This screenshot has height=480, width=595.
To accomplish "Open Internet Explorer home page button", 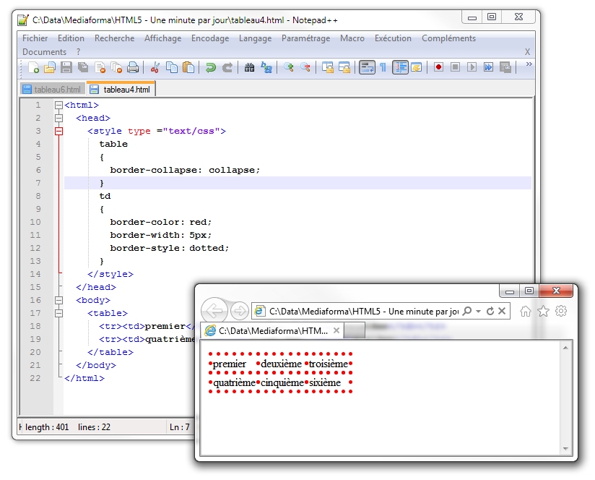I will point(526,311).
